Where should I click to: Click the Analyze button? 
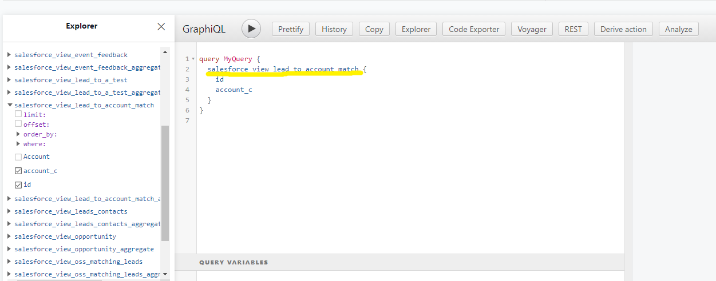679,29
